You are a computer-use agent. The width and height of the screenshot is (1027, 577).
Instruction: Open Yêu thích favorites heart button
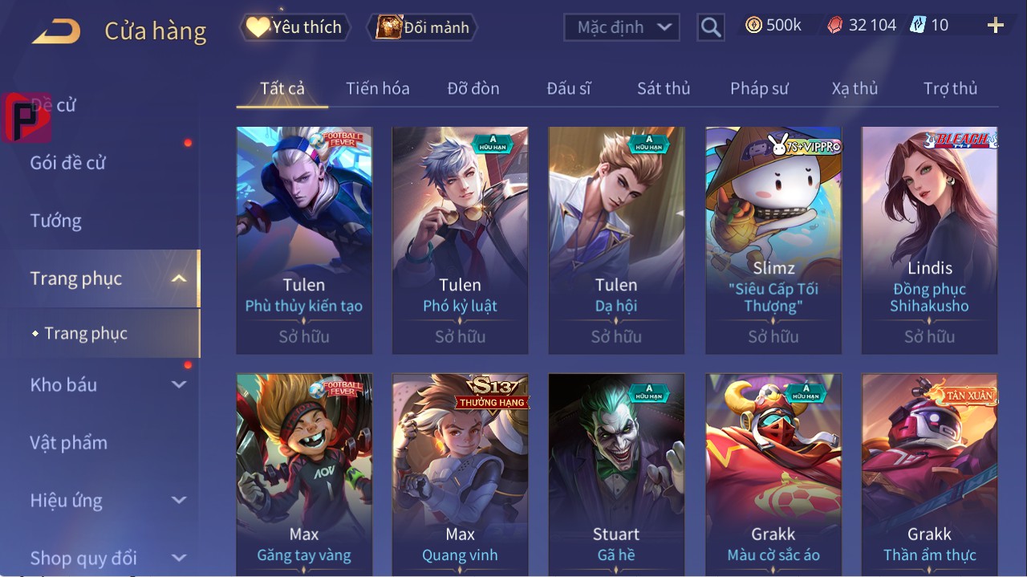point(294,27)
